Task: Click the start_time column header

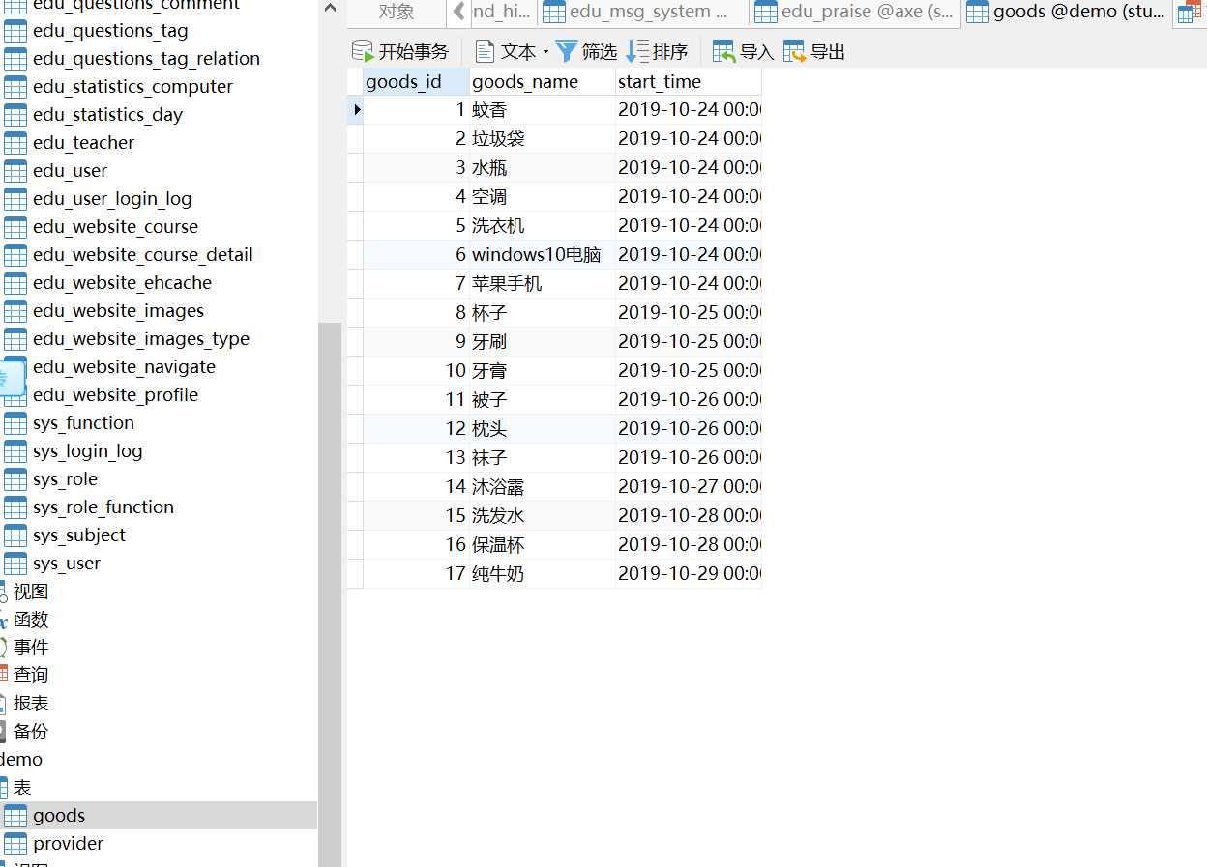Action: tap(689, 82)
